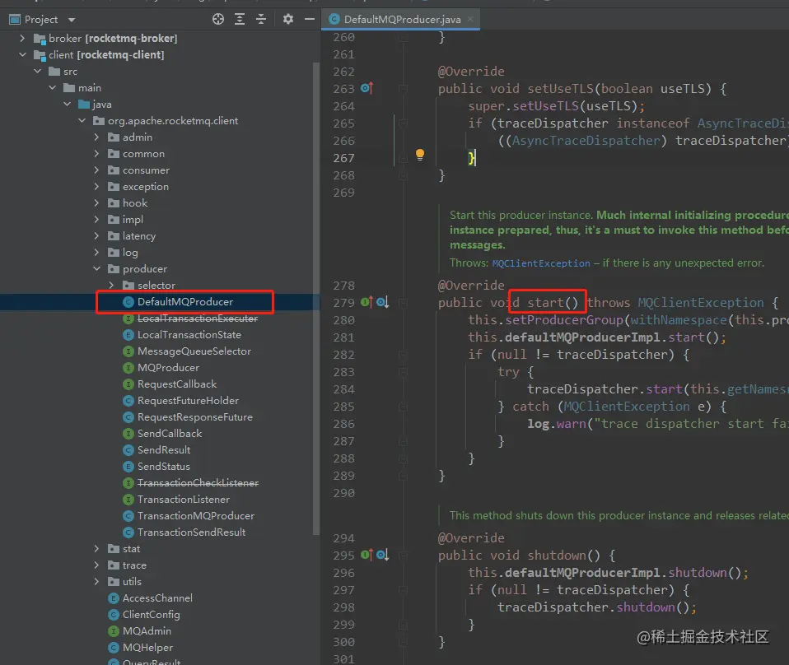
Task: Select the exception package folder
Action: click(138, 187)
